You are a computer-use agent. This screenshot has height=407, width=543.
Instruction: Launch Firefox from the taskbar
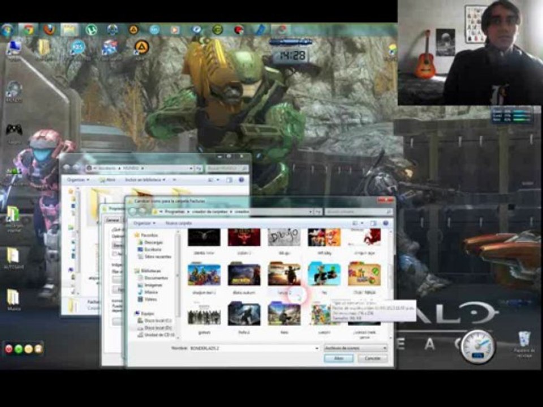tap(49, 30)
